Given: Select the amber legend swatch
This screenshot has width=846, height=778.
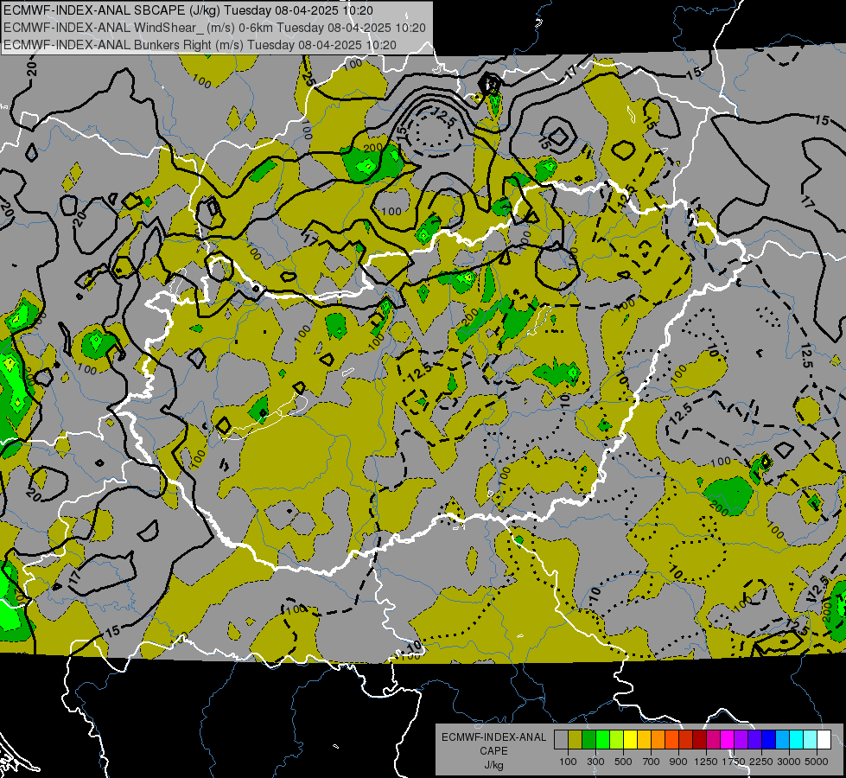Looking at the screenshot, I should tap(645, 739).
